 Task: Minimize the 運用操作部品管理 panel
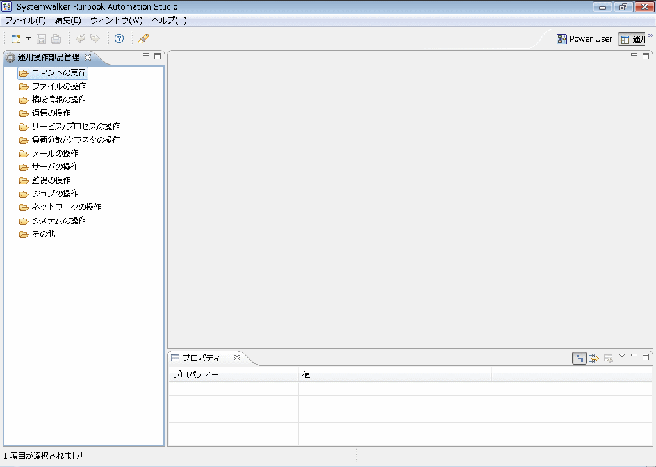[x=146, y=55]
